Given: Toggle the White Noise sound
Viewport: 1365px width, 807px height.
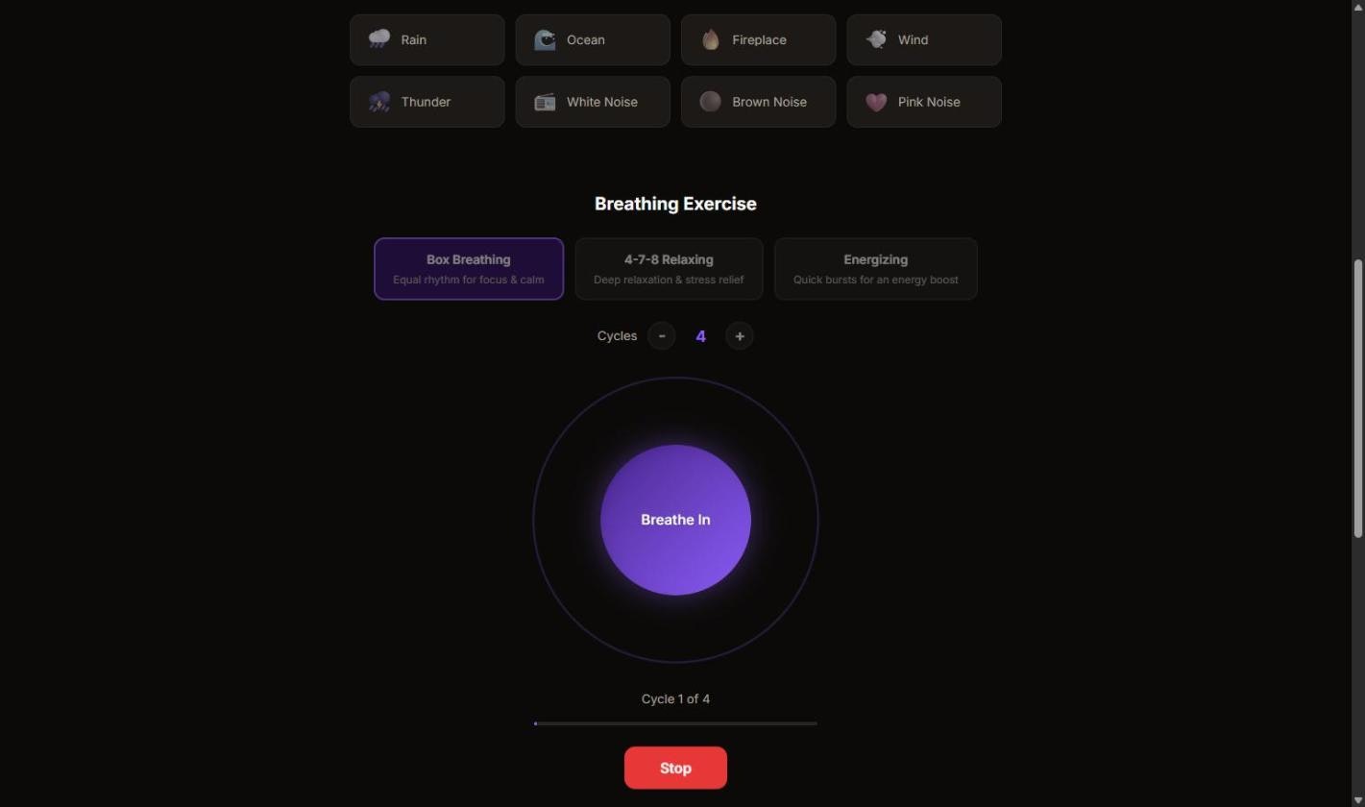Looking at the screenshot, I should point(593,102).
